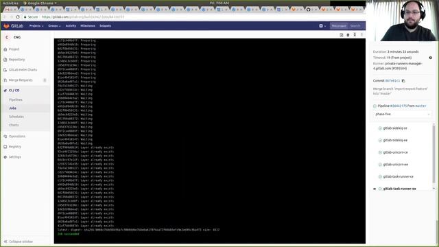The width and height of the screenshot is (439, 247).
Task: Open Milestones in the top navbar
Action: tap(88, 26)
